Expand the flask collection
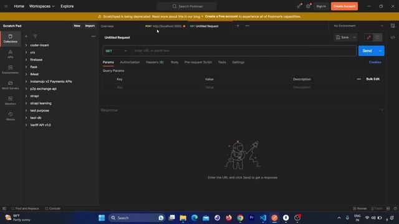 26,67
